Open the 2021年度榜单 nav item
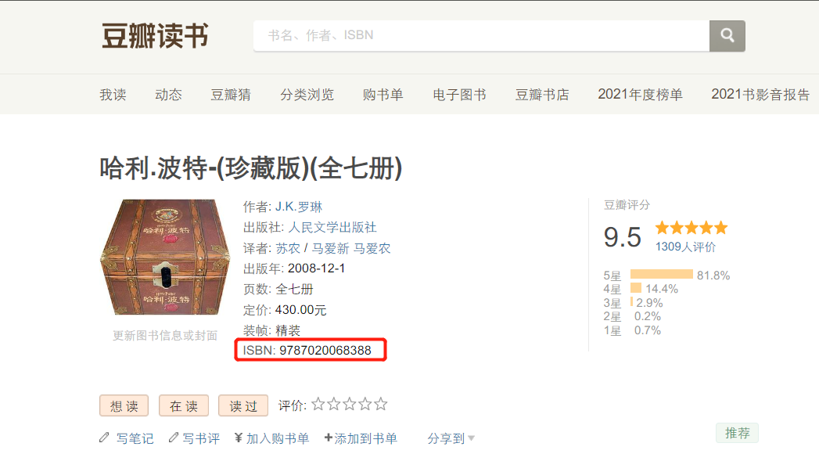 point(640,95)
